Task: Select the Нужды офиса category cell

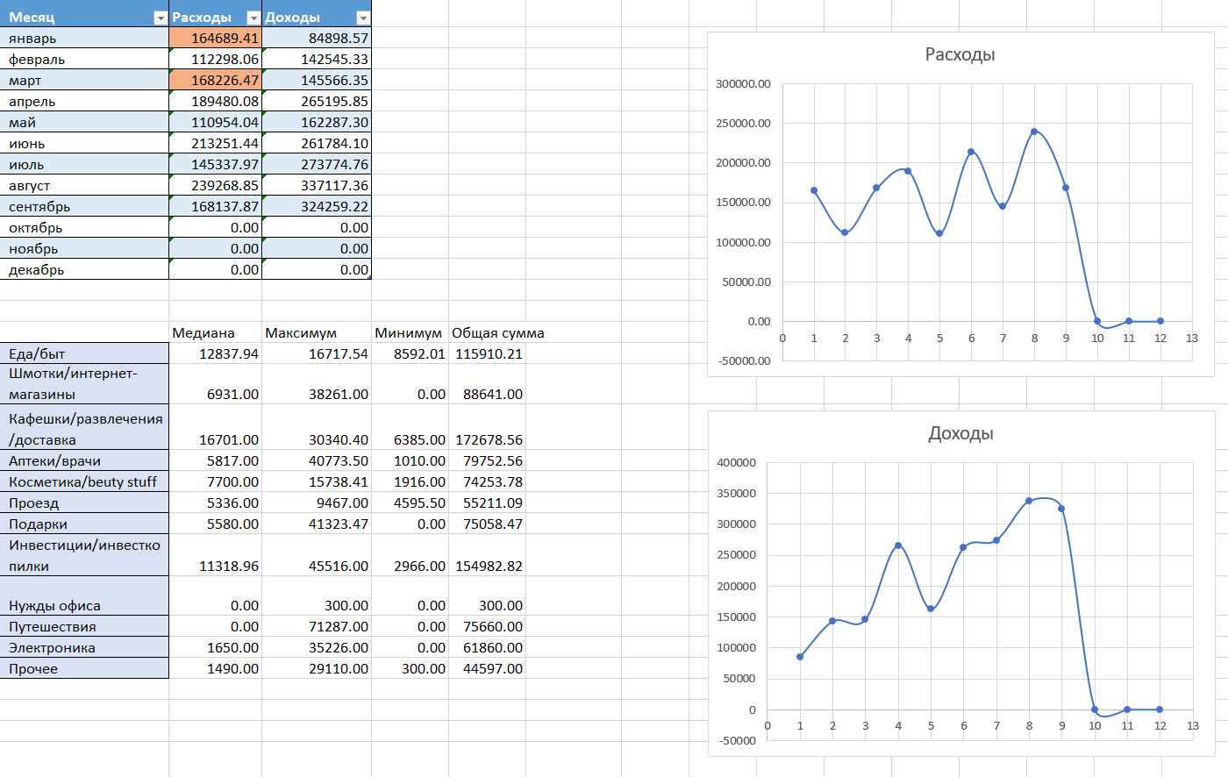Action: pyautogui.click(x=84, y=595)
